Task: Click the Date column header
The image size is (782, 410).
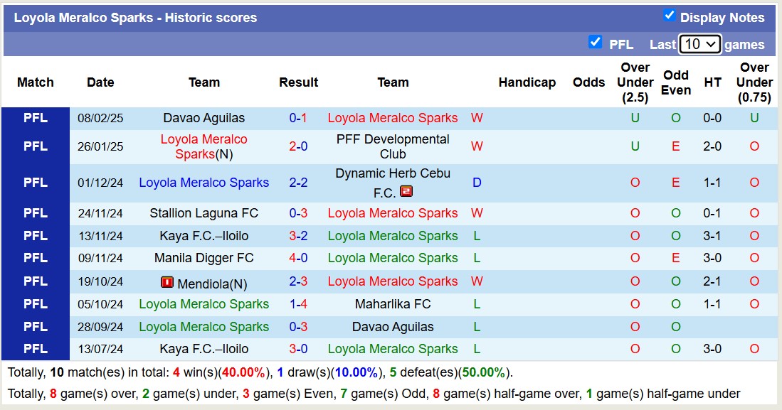Action: pos(100,82)
